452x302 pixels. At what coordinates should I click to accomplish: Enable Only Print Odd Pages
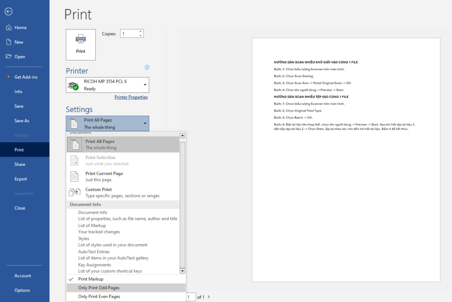coord(98,288)
